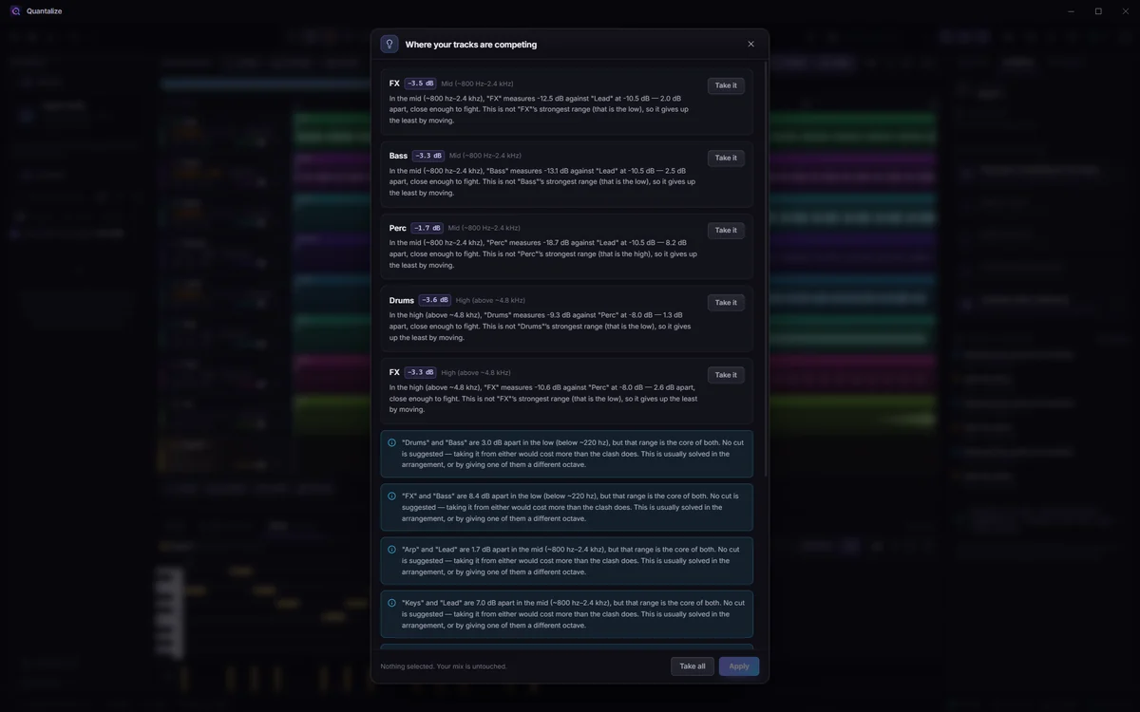
Task: Click the Drums card's 'High (above ~4.8 kHz)' label
Action: click(x=490, y=300)
